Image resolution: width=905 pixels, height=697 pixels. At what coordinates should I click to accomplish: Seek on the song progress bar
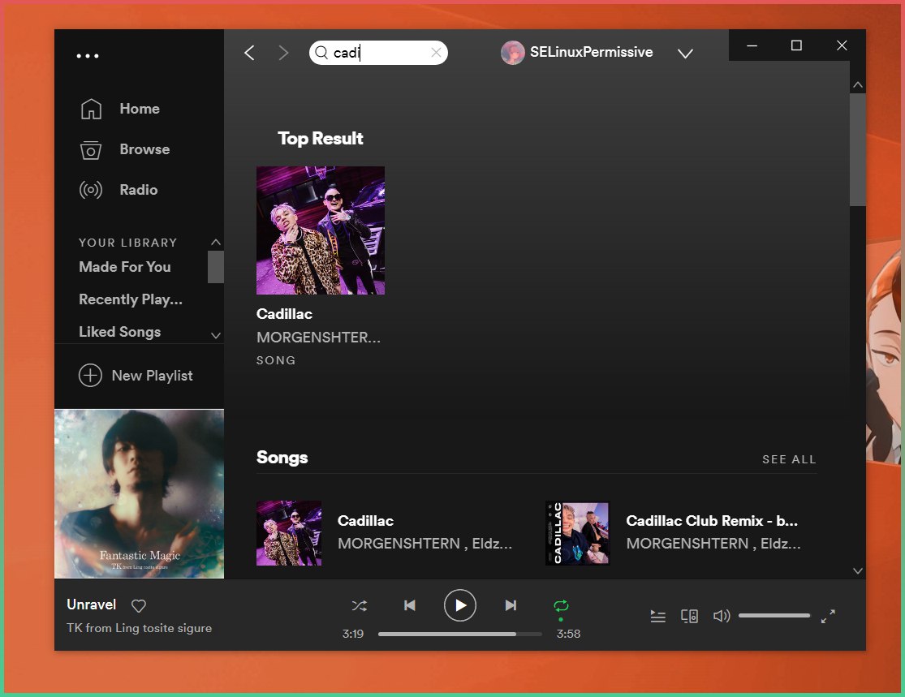[x=460, y=634]
